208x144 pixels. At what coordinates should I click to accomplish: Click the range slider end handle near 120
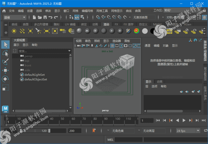click(49, 131)
